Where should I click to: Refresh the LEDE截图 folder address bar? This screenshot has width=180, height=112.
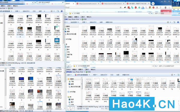click(x=151, y=14)
